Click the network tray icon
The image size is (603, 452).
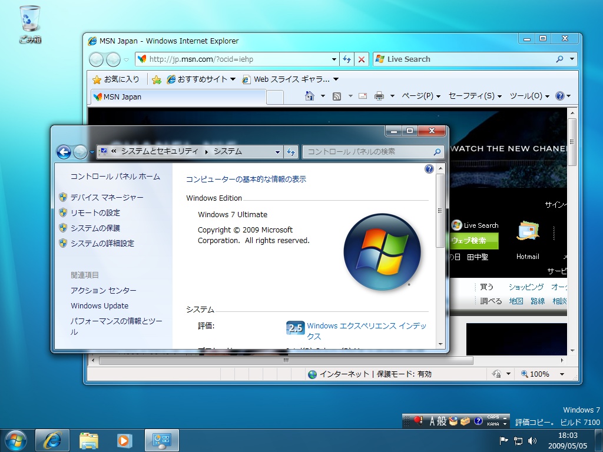(518, 441)
